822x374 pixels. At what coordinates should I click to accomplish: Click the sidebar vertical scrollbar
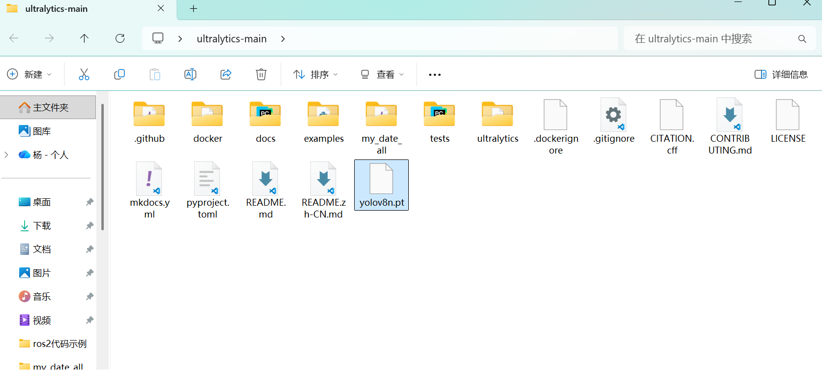coord(102,167)
